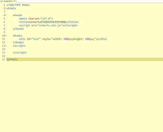Viewport: 163px width, 132px height.
Task: Click the charset attribute in the meta tag
Action: coord(34,19)
